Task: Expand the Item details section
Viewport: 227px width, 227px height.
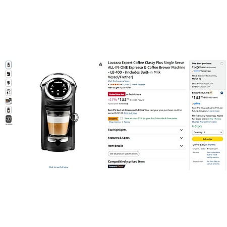Action: 146,146
